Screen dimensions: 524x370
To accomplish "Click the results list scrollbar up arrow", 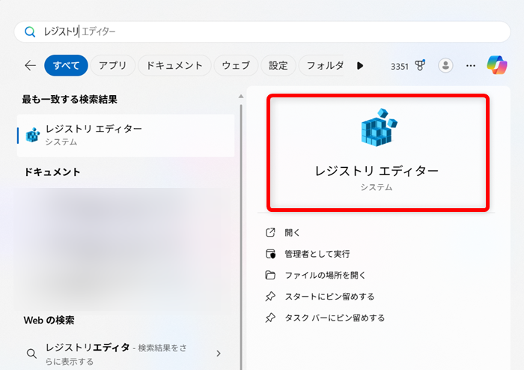I will pyautogui.click(x=241, y=97).
